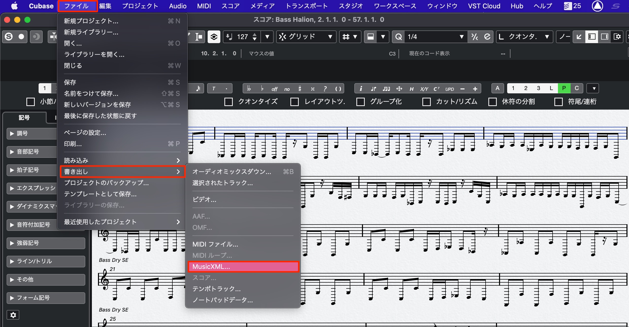Click the iterative quantize percent icon
Screen dimensions: 629x327
(x=474, y=37)
